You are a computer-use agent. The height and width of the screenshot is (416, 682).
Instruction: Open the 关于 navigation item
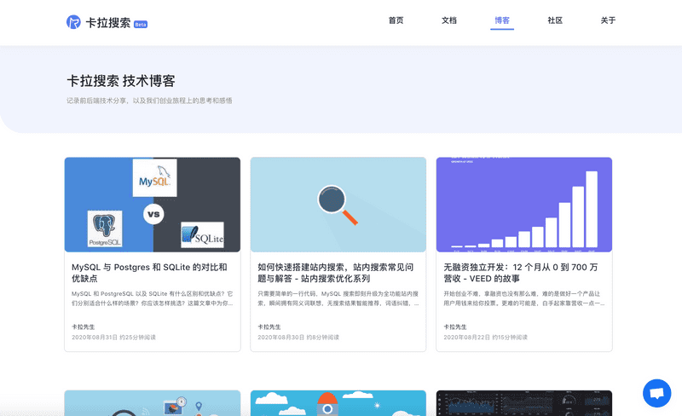pyautogui.click(x=608, y=20)
